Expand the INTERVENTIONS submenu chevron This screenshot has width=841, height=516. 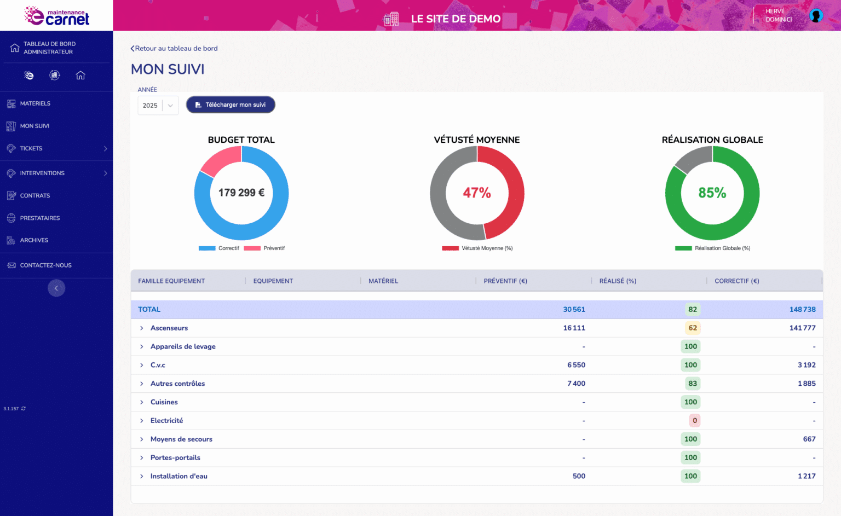[106, 173]
